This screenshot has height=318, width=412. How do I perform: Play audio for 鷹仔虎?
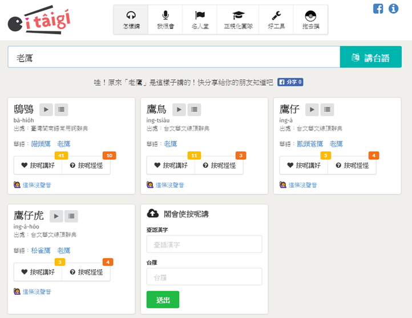[x=56, y=216]
